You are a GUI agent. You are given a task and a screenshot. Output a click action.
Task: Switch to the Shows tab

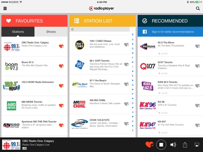click(51, 32)
